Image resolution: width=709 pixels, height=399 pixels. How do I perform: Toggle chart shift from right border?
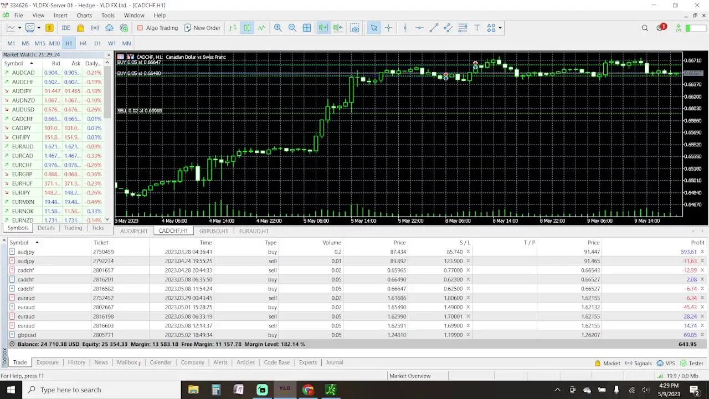tap(337, 28)
